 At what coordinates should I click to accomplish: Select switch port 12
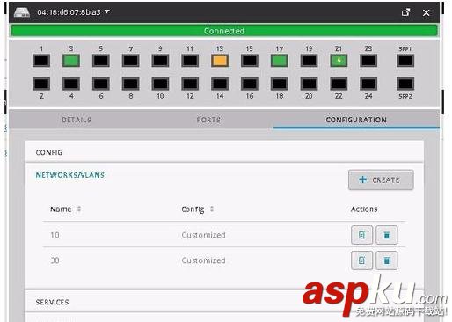(190, 84)
